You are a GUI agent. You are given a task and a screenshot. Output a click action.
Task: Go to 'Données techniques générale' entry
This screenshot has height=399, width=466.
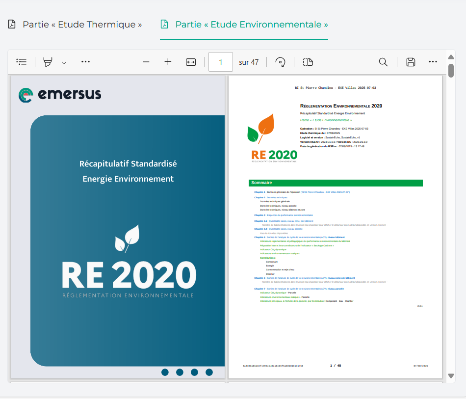tap(275, 201)
